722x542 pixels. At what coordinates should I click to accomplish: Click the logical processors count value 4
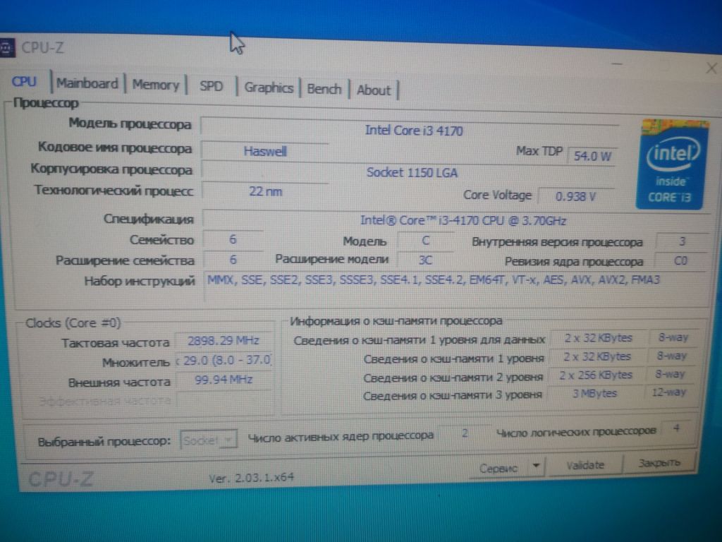pos(676,428)
